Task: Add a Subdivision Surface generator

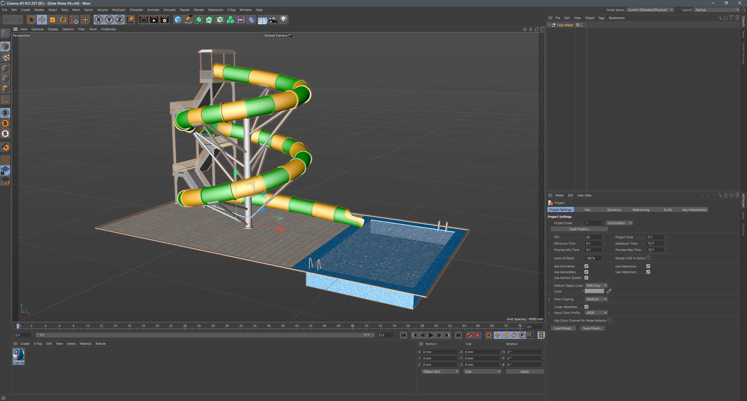Action: 199,20
